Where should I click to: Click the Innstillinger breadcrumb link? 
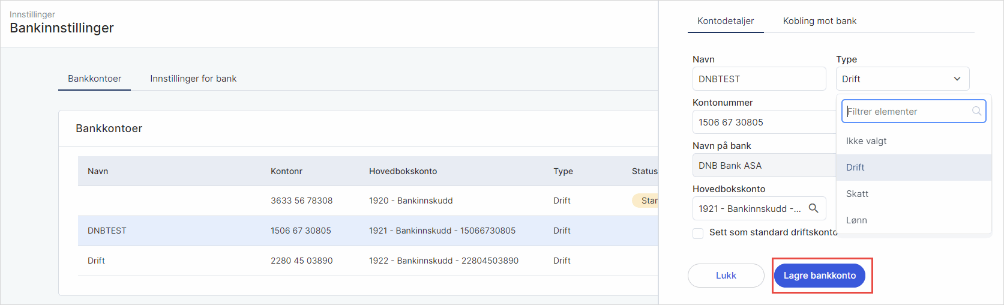coord(32,14)
